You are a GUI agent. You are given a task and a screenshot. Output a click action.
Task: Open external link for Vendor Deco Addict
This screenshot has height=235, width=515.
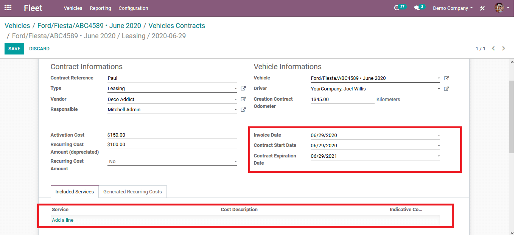point(243,99)
